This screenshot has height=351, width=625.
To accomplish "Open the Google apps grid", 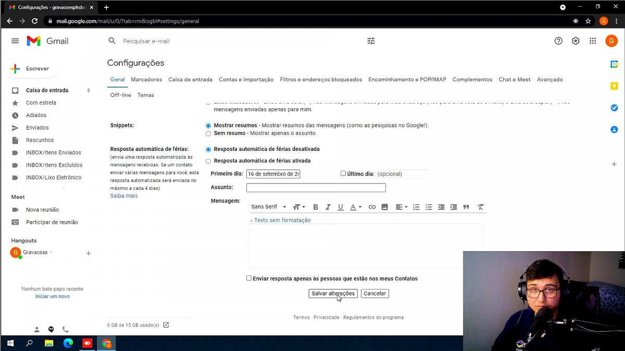I will [x=593, y=41].
